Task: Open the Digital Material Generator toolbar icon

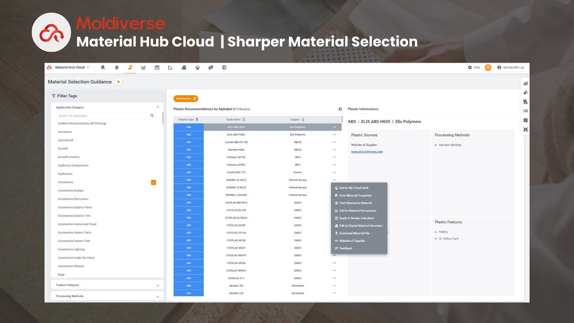Action: click(x=224, y=67)
